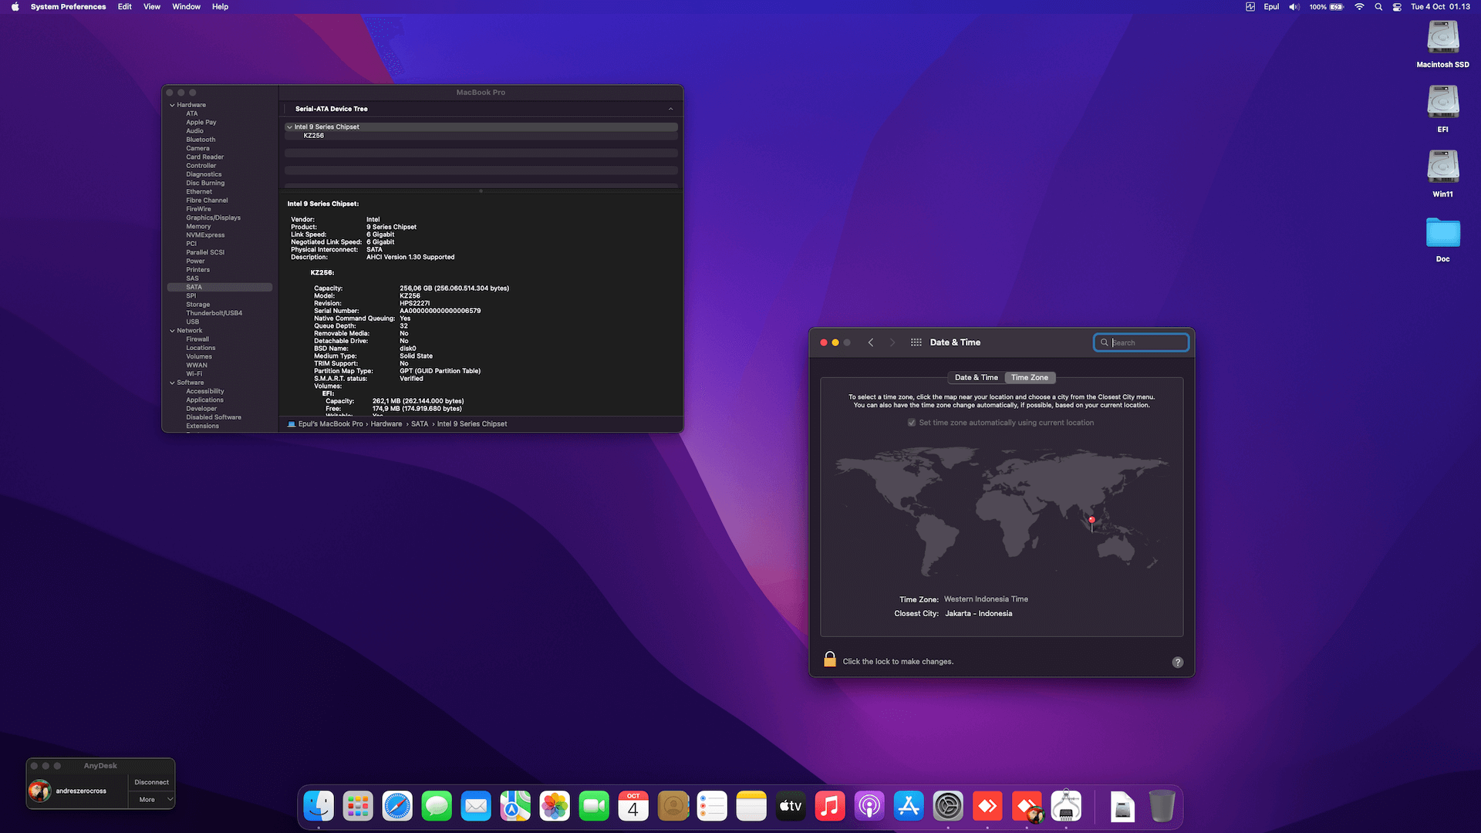This screenshot has width=1481, height=833.
Task: Select Wi-Fi under Network sidebar
Action: [194, 374]
